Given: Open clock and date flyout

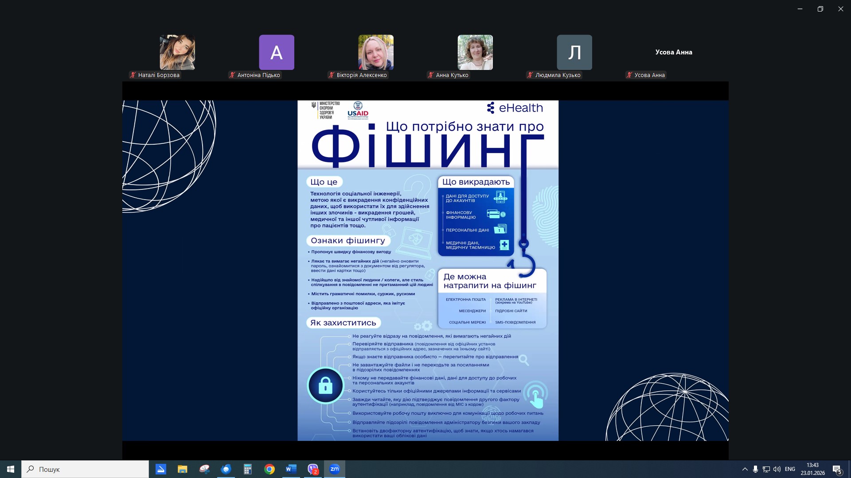Looking at the screenshot, I should 812,469.
